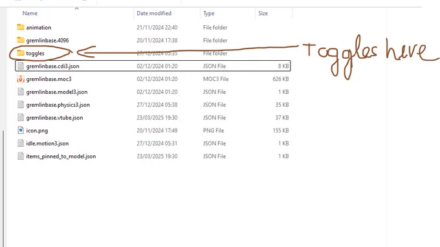Click the 8 KB size of cdi3.json
This screenshot has width=440, height=247.
tap(283, 66)
